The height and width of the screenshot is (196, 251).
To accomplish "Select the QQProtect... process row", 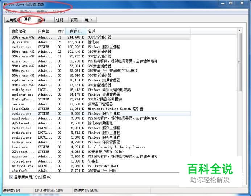I will coord(100,152).
